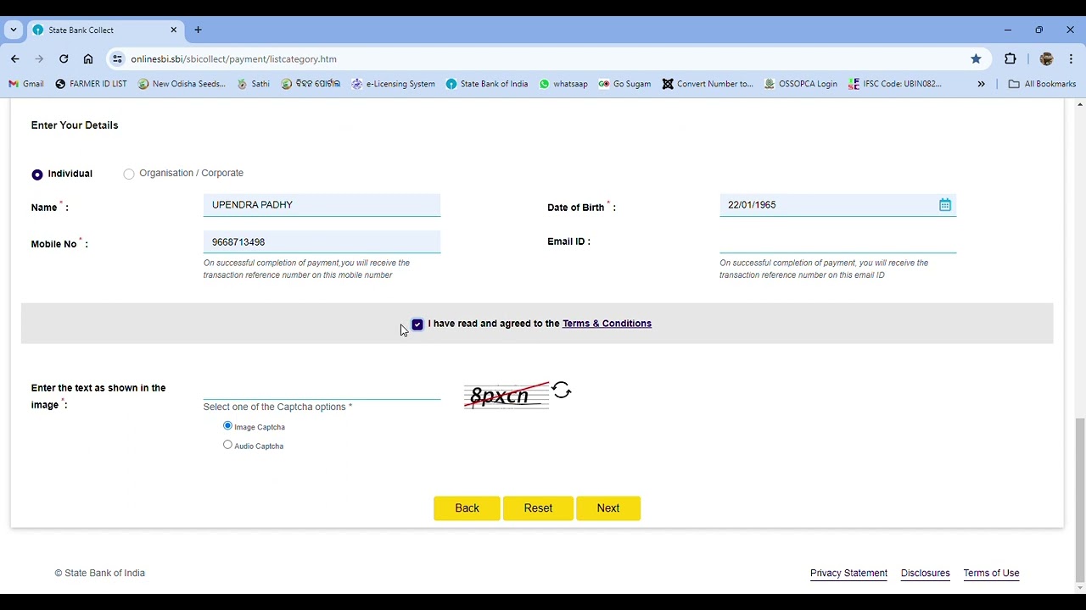Image resolution: width=1086 pixels, height=610 pixels.
Task: Reload the page in Chrome
Action: tap(64, 58)
